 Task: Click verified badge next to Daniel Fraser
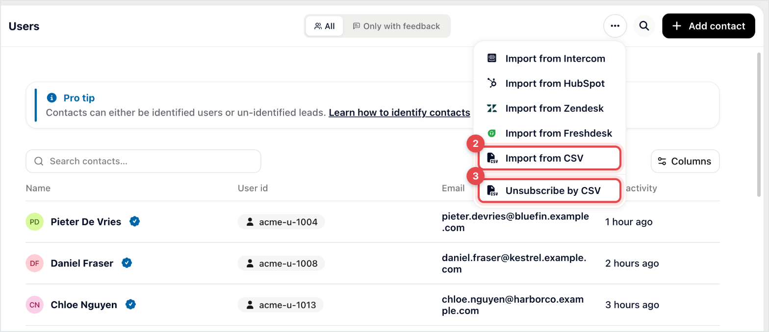[127, 263]
